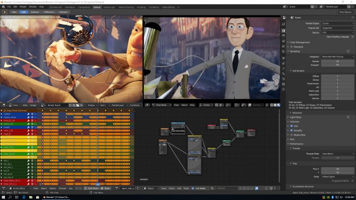Toggle the Hair checkbox
356x200 pixels.
point(291,126)
